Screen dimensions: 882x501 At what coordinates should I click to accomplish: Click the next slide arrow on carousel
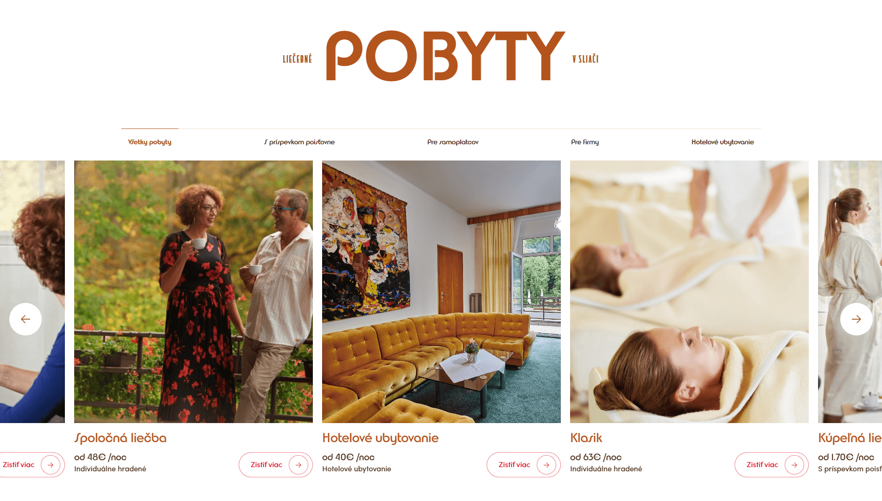pyautogui.click(x=857, y=319)
